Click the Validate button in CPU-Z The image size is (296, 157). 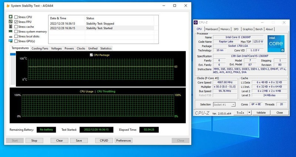[261, 113]
